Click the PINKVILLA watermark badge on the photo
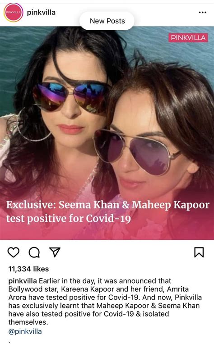The width and height of the screenshot is (214, 344). coord(188,38)
